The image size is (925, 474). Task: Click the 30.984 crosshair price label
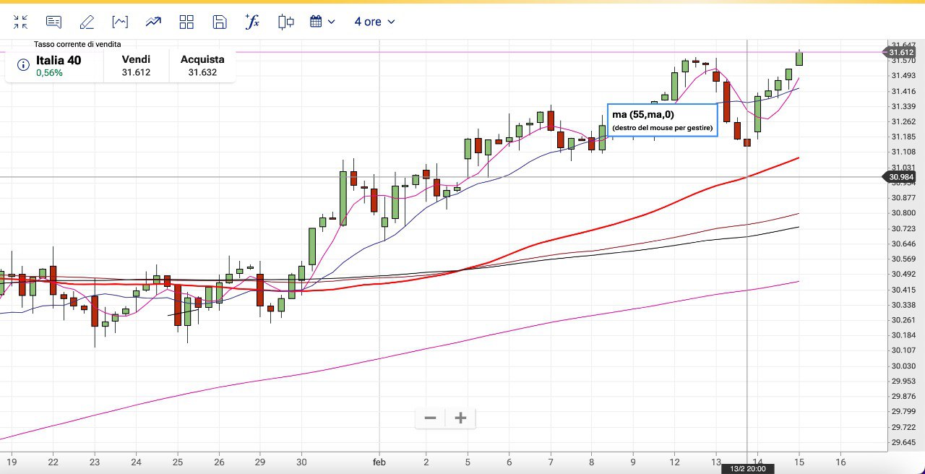point(901,177)
